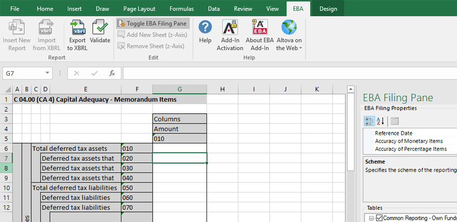Toggle the EBA Filing Pane button
The height and width of the screenshot is (222, 457).
(x=153, y=24)
